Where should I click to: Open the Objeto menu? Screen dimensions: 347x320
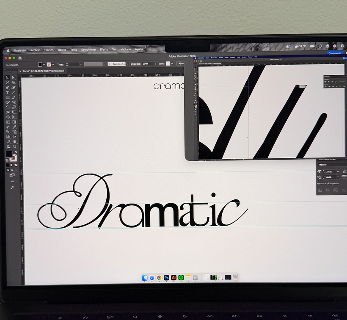coord(62,50)
